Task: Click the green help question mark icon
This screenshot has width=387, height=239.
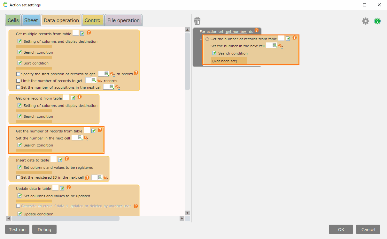Action: coord(377,21)
